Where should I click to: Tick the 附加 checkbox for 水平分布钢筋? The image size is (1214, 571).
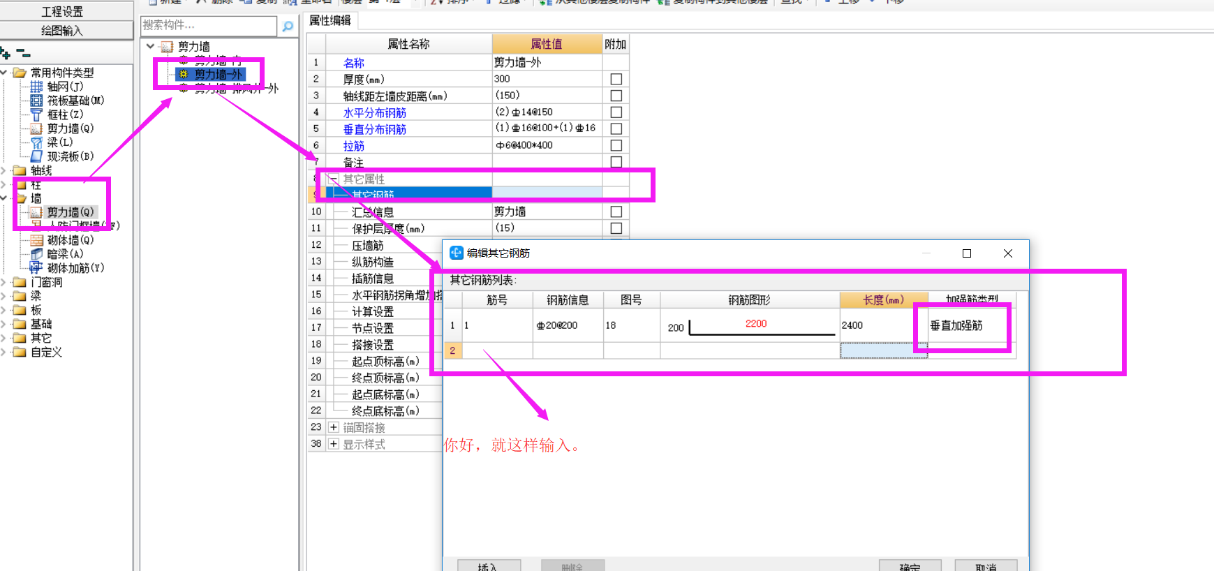click(616, 112)
